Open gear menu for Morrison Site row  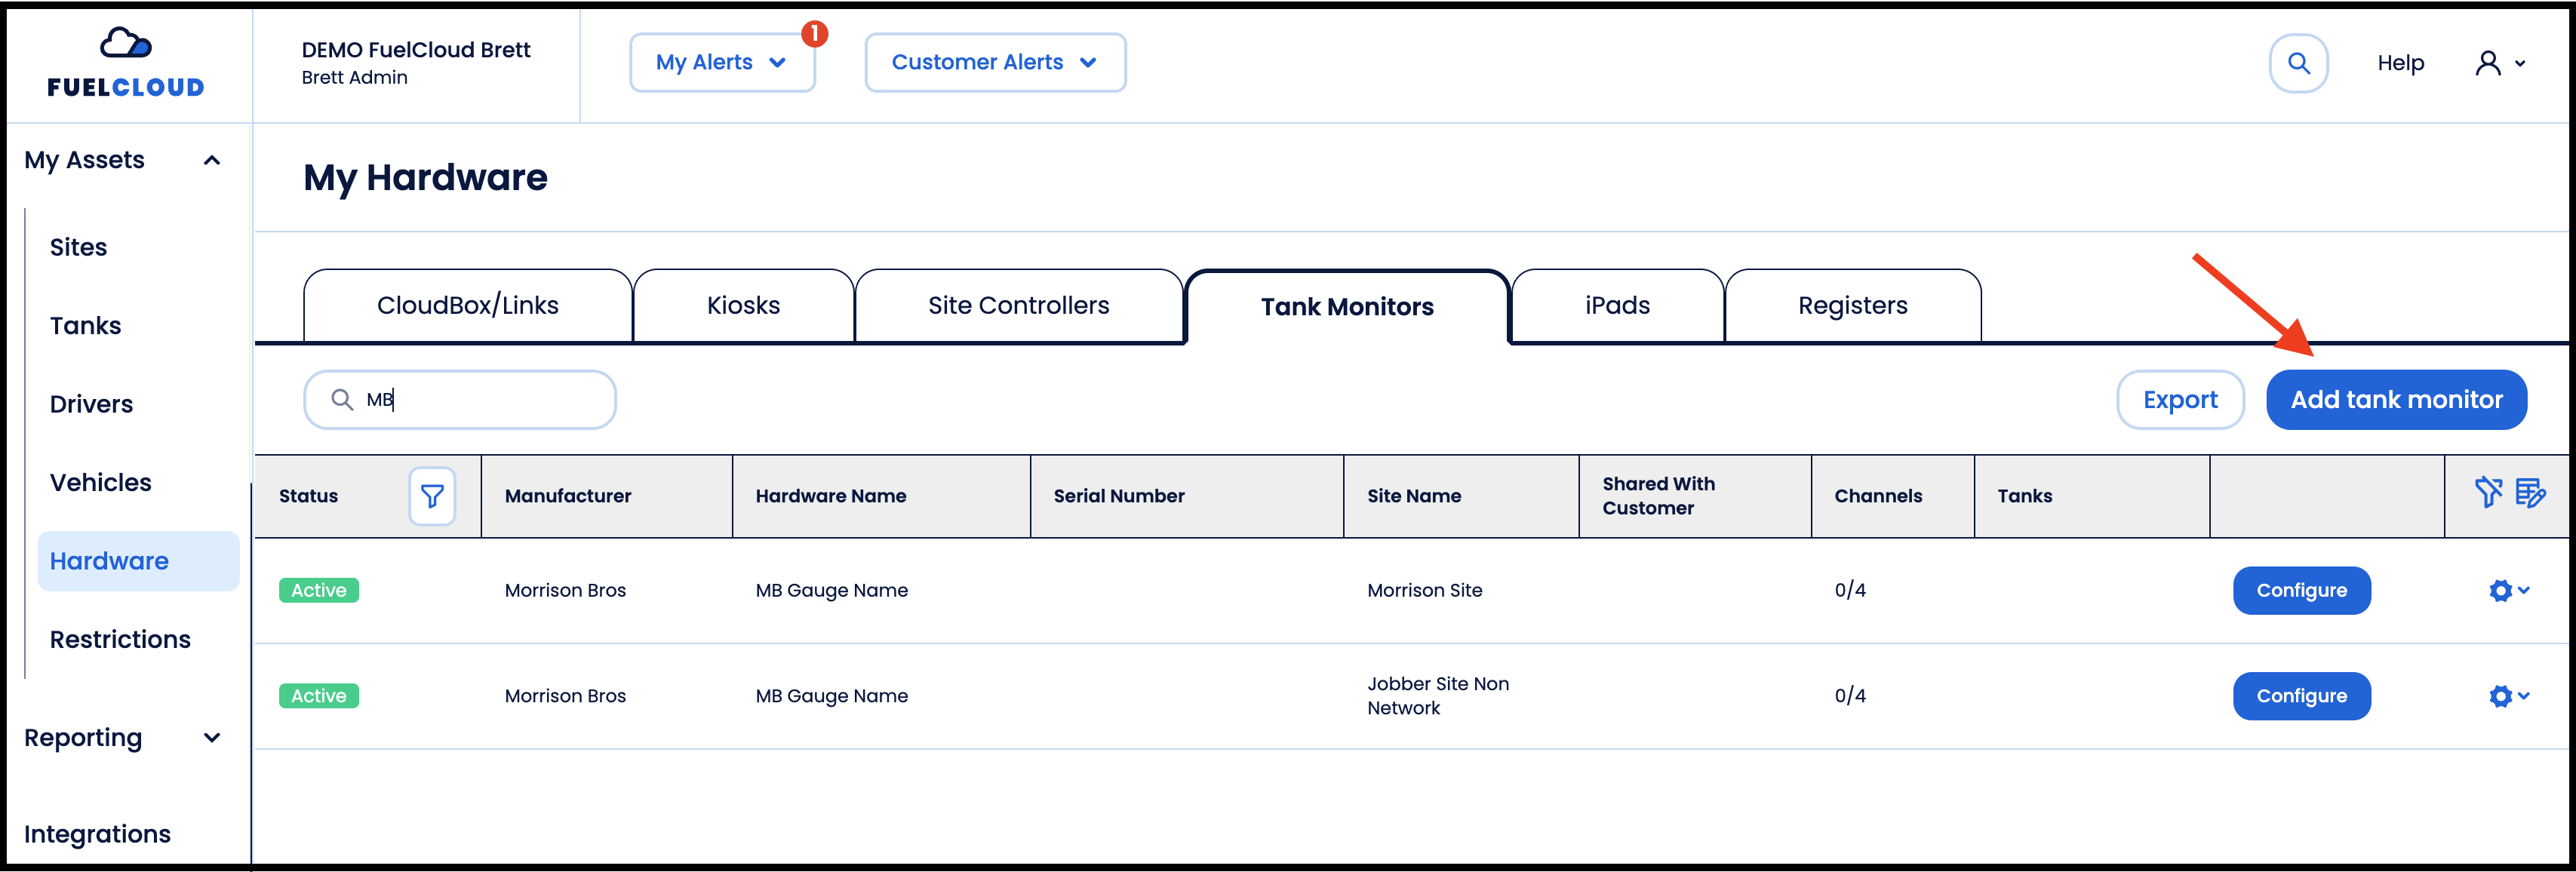point(2508,591)
